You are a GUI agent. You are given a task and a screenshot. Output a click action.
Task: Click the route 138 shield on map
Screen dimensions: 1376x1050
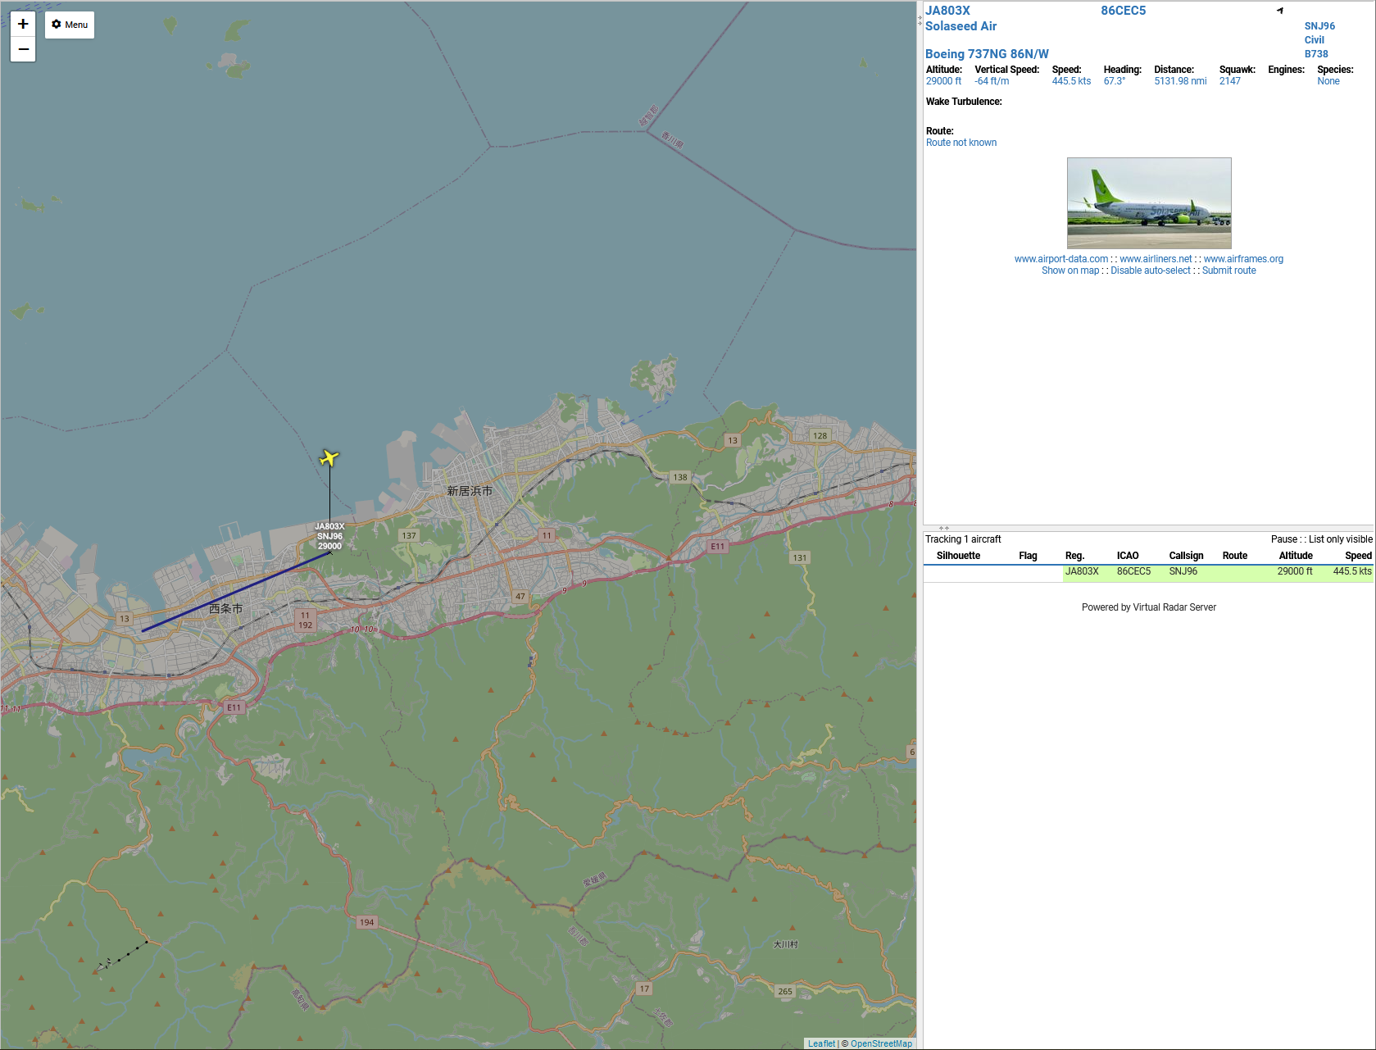tap(680, 477)
